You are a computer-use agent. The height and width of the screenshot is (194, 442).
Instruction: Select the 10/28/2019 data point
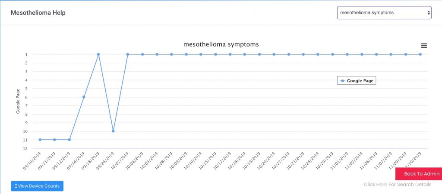[318, 54]
